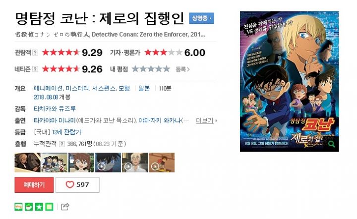Open the first still-cut thumbnail

tap(28, 163)
